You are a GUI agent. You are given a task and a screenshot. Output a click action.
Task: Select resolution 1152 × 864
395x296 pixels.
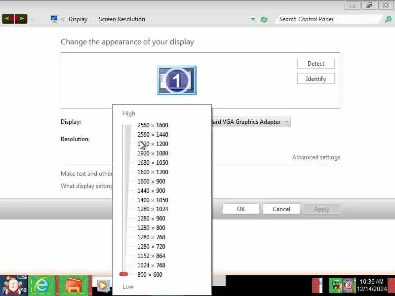click(x=151, y=256)
